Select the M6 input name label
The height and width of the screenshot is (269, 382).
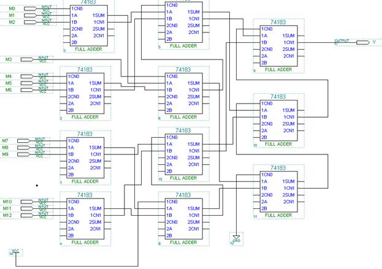[x=9, y=90]
